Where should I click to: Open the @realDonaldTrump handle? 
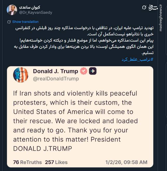(56, 79)
